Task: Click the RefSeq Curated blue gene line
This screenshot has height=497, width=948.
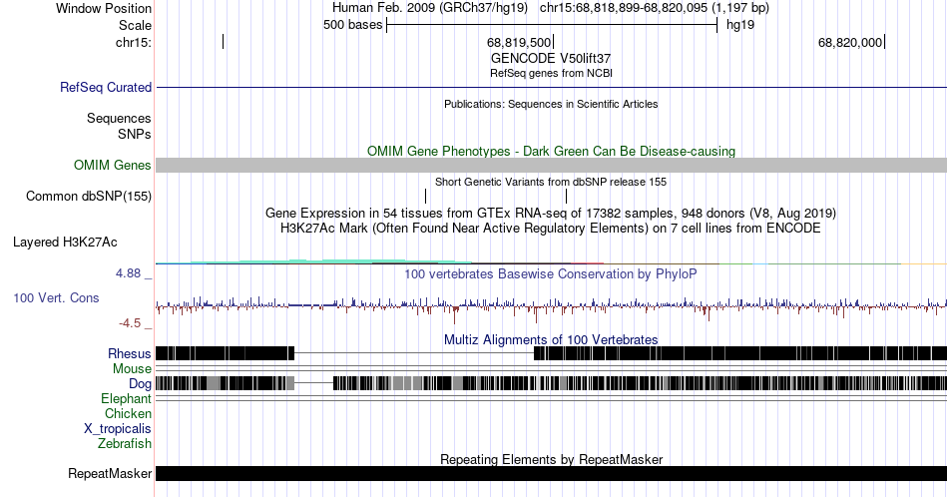Action: coord(552,88)
